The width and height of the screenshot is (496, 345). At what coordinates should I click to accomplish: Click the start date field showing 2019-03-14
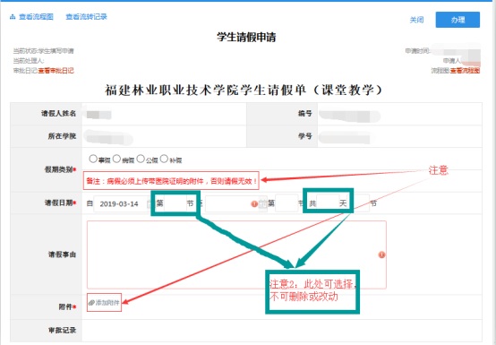click(x=120, y=203)
